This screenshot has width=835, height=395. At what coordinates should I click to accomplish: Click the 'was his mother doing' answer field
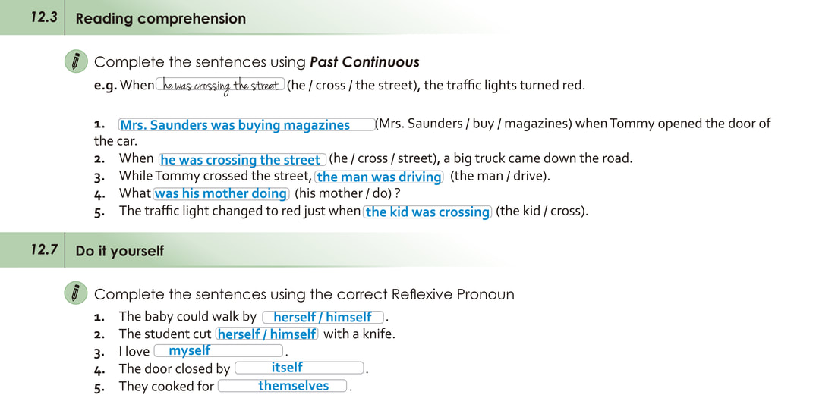coord(221,193)
